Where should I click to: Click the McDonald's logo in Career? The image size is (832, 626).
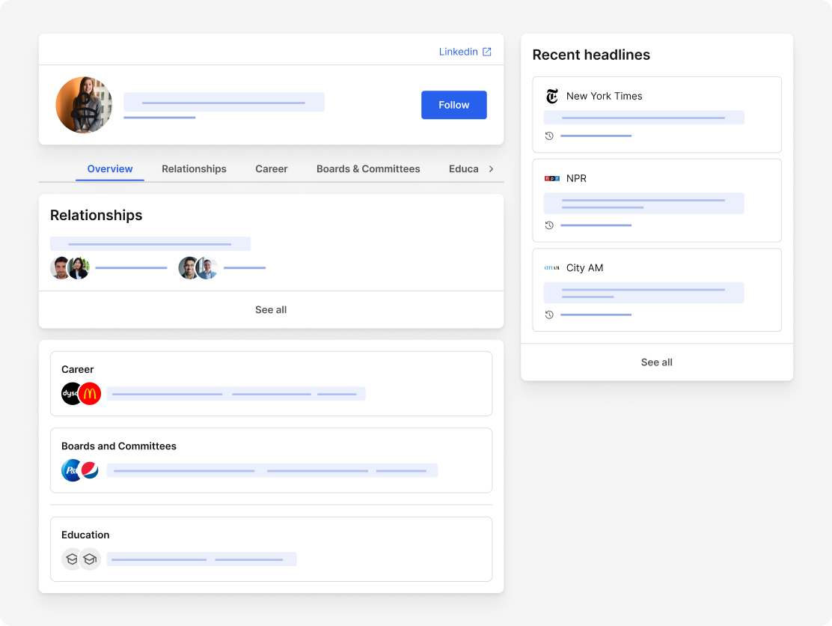pos(91,394)
